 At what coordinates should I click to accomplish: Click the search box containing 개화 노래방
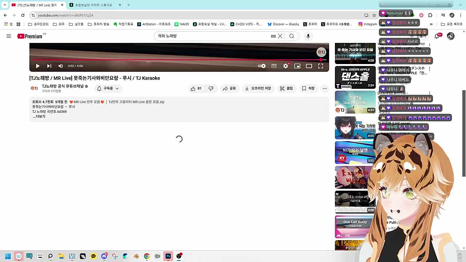click(213, 36)
